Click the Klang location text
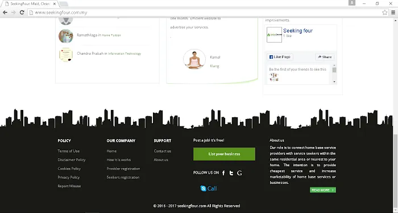This screenshot has width=398, height=213. pos(214,66)
